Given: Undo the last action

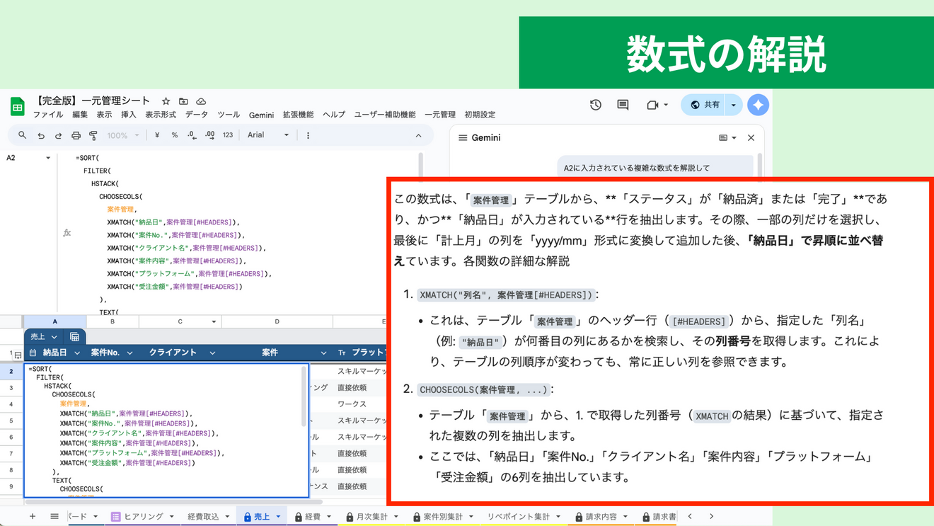Looking at the screenshot, I should click(x=41, y=135).
